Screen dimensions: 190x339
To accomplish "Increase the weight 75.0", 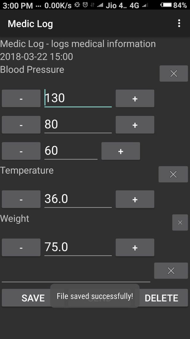I will [135, 247].
